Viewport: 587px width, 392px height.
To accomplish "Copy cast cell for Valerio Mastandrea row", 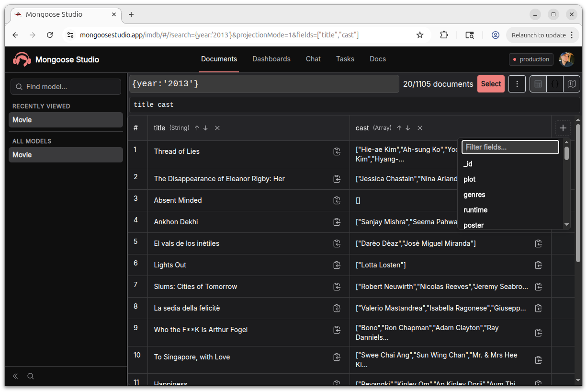I will pyautogui.click(x=539, y=308).
